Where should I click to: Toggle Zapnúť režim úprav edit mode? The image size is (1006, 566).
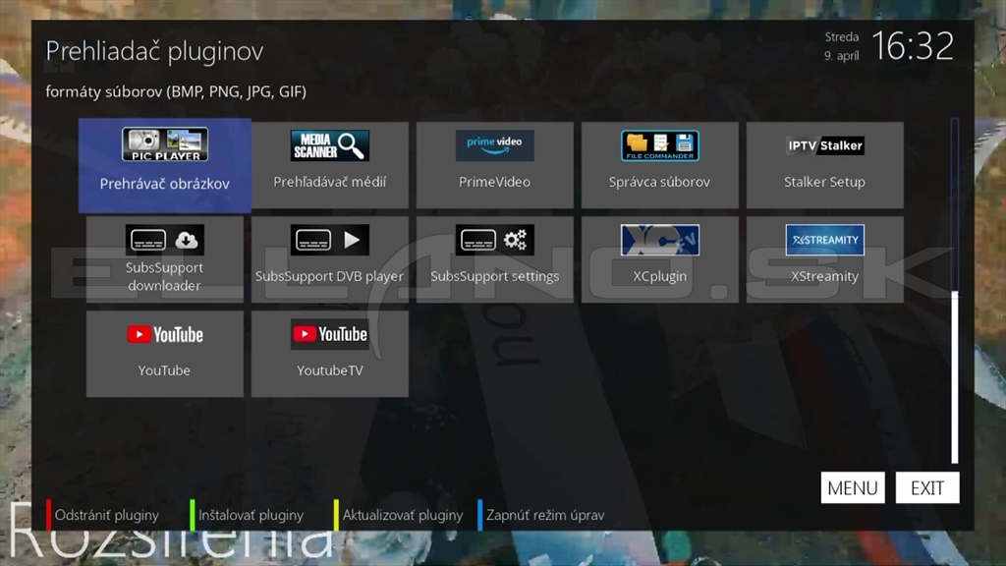[x=544, y=515]
